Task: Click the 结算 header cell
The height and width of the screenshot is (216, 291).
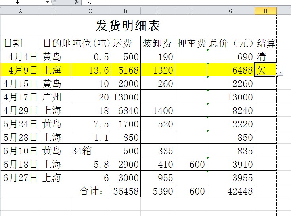Action: click(x=266, y=43)
